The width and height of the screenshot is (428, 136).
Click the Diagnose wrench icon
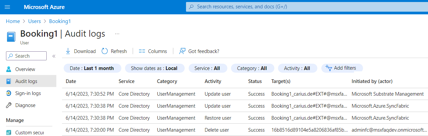(9, 105)
